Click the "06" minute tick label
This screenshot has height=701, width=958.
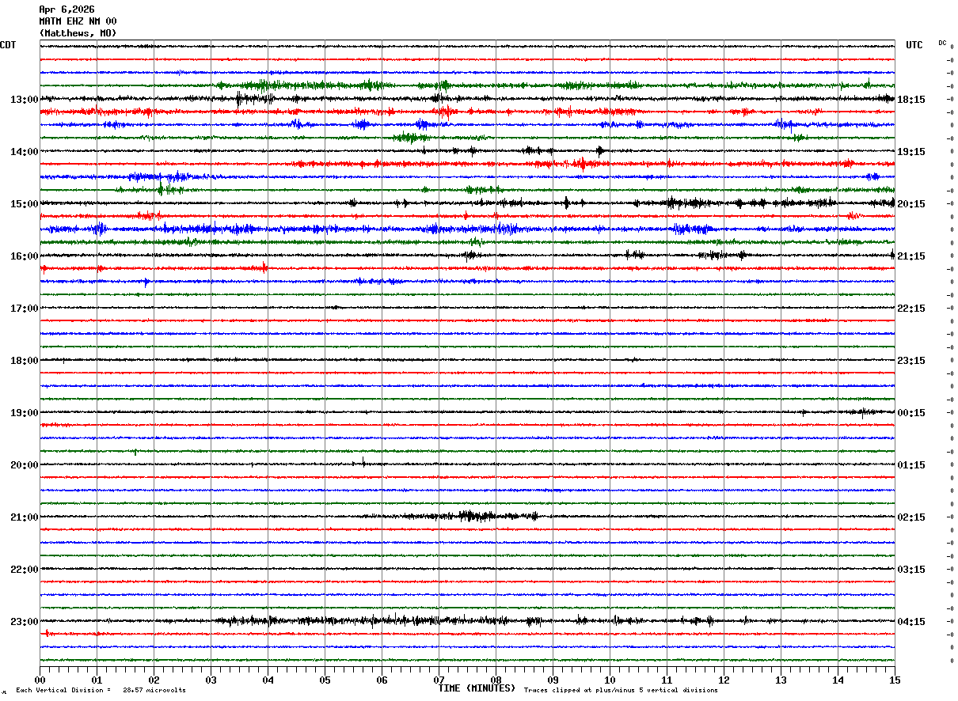pyautogui.click(x=382, y=680)
